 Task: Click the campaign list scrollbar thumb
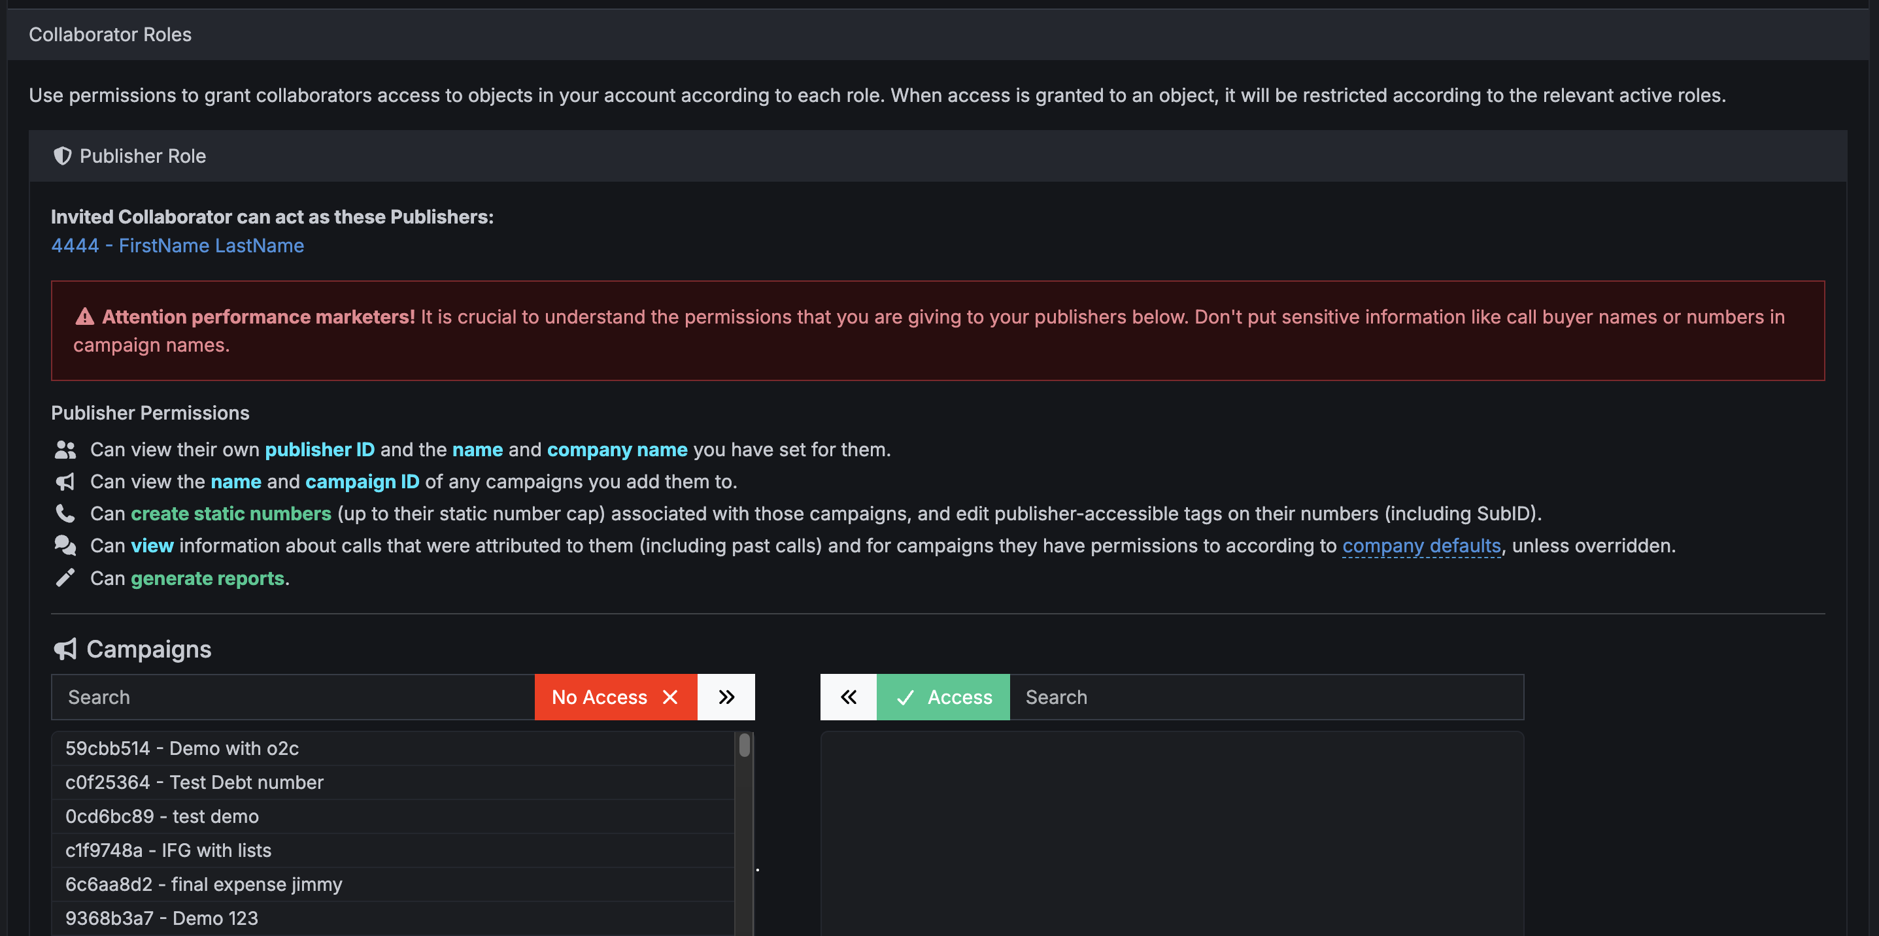(744, 745)
